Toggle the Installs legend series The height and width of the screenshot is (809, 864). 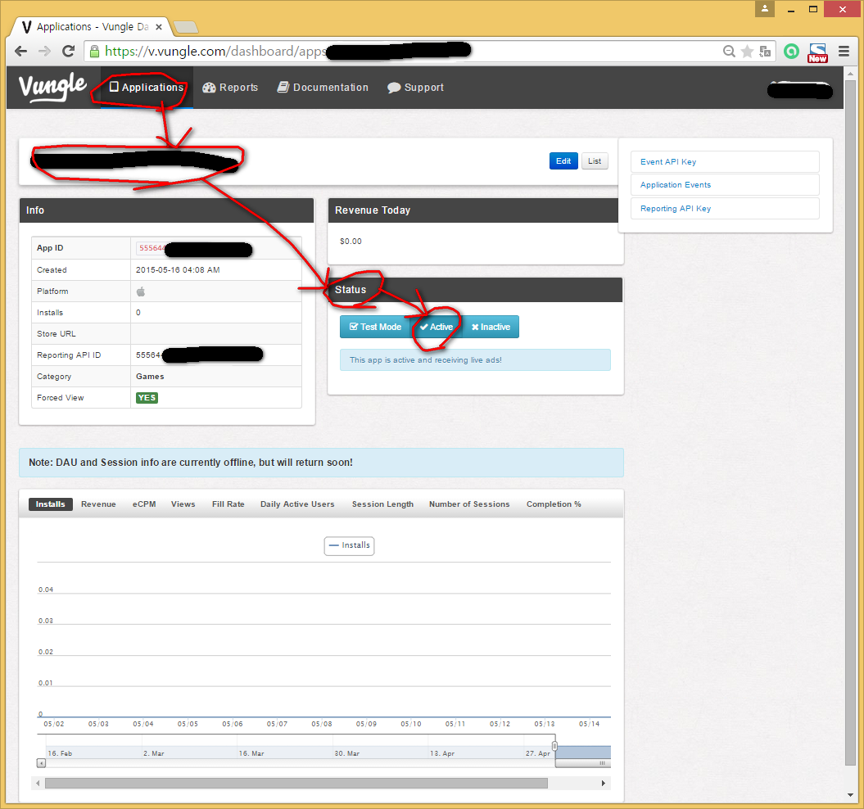(350, 545)
